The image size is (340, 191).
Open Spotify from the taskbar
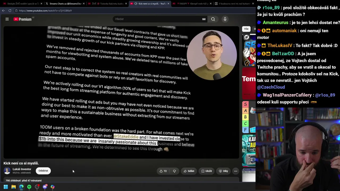pos(29,187)
